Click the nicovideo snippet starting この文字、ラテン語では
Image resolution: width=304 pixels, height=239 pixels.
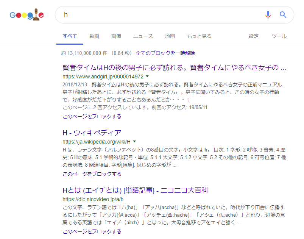(x=174, y=215)
